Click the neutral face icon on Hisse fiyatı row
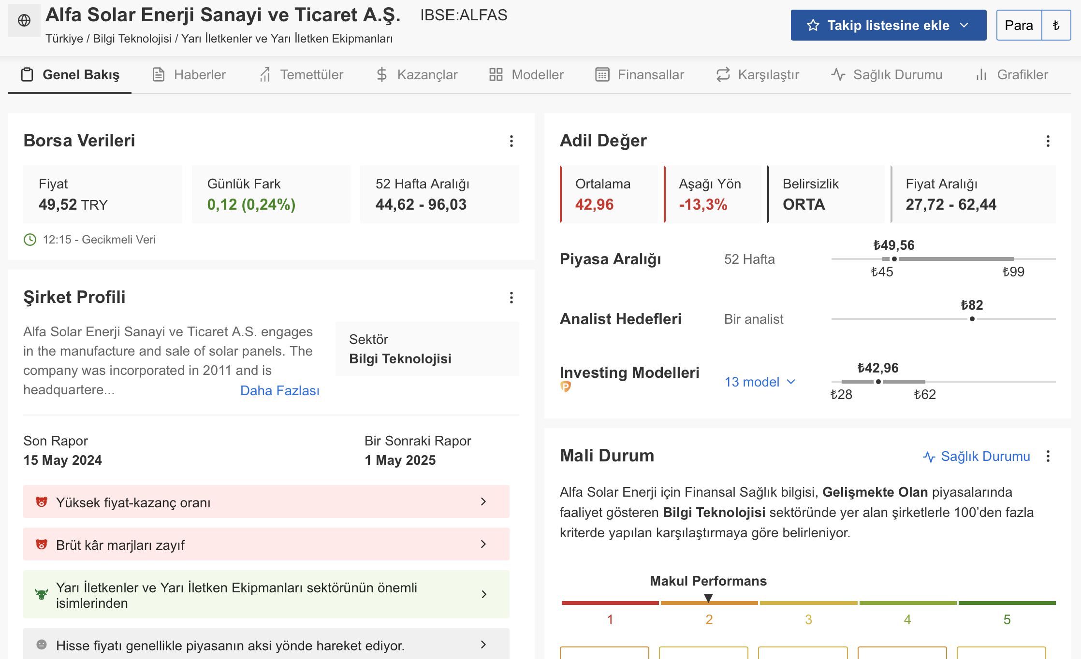This screenshot has width=1081, height=659. tap(42, 645)
